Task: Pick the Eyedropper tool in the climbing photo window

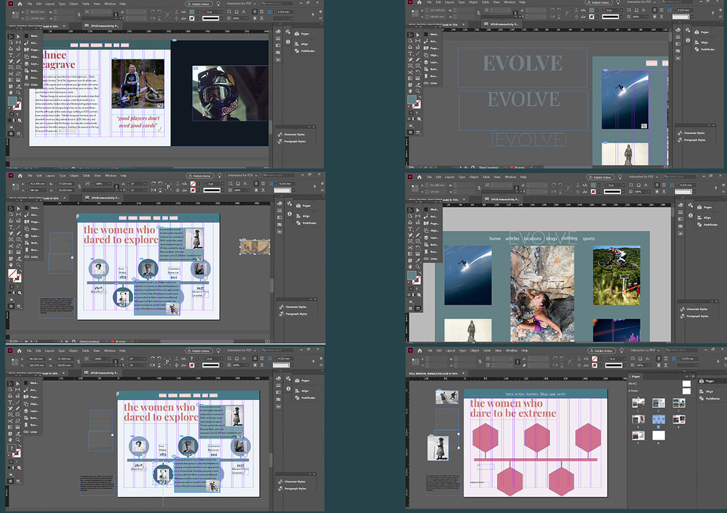Action: coord(418,260)
